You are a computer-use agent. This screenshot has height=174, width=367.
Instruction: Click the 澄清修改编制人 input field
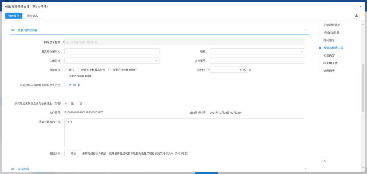point(112,51)
